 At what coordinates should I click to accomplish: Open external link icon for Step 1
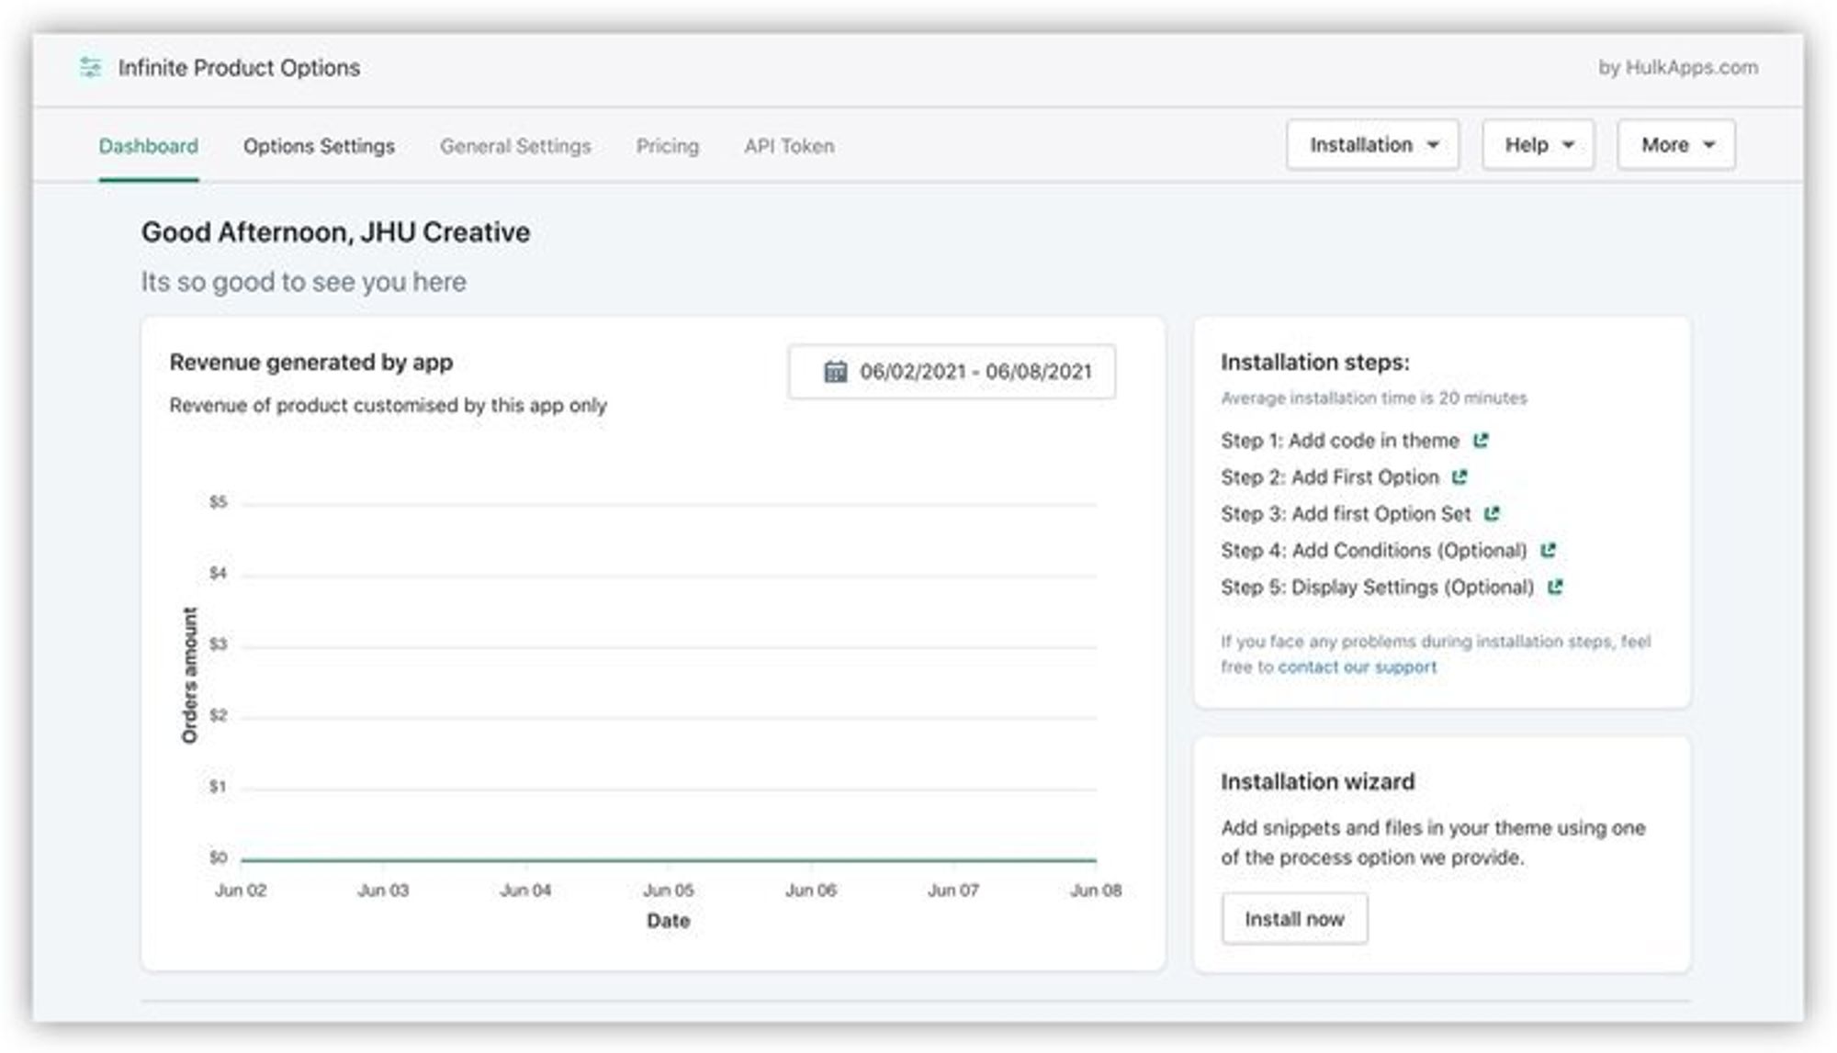(1481, 441)
